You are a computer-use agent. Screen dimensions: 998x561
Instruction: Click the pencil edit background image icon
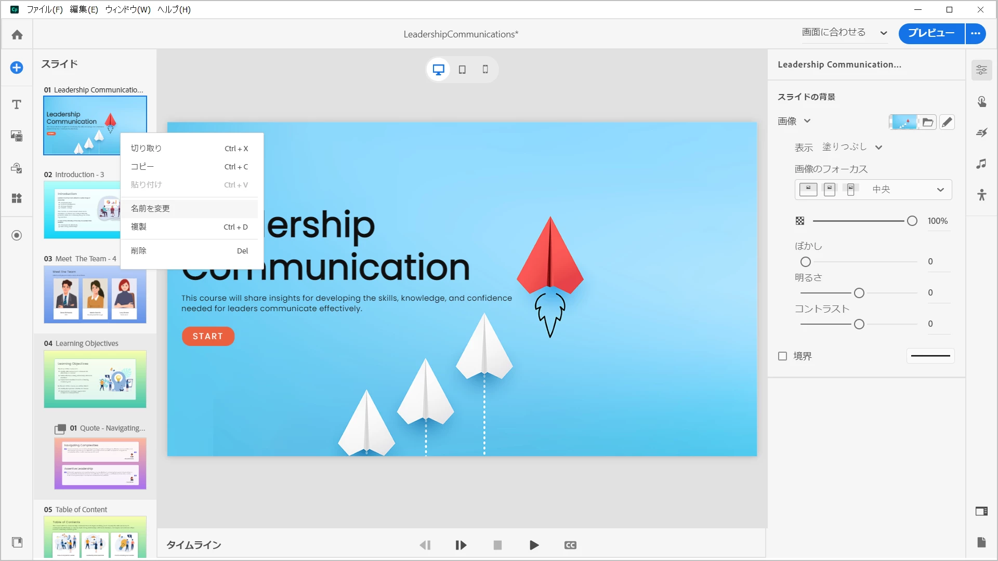pos(947,122)
